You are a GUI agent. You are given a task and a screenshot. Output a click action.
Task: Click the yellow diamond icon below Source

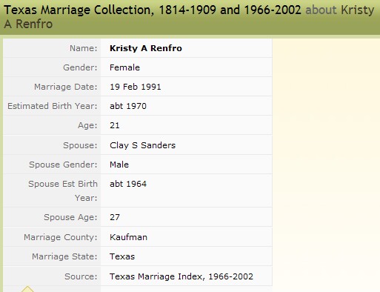pyautogui.click(x=27, y=289)
